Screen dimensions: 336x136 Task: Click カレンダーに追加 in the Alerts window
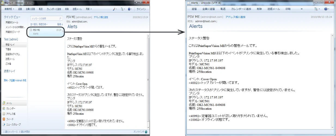(x=241, y=9)
